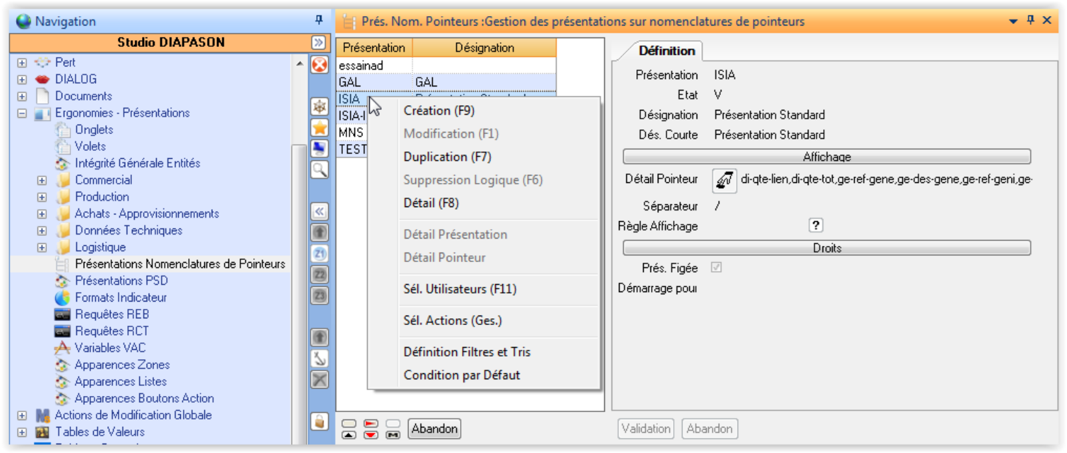Click the magnifying glass search icon
The image size is (1067, 453).
[320, 170]
